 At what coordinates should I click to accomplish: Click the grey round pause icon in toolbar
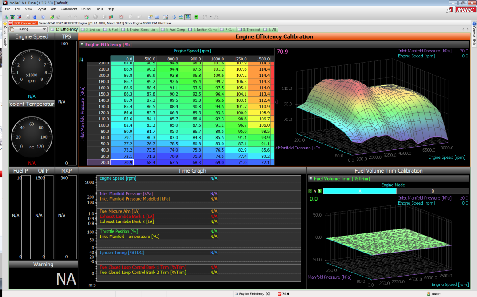[95, 17]
